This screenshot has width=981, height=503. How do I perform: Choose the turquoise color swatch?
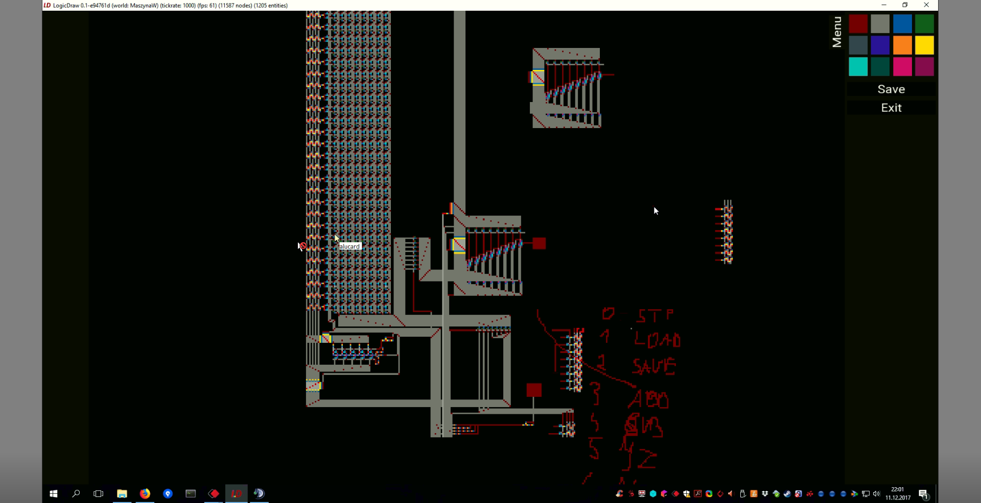point(858,66)
